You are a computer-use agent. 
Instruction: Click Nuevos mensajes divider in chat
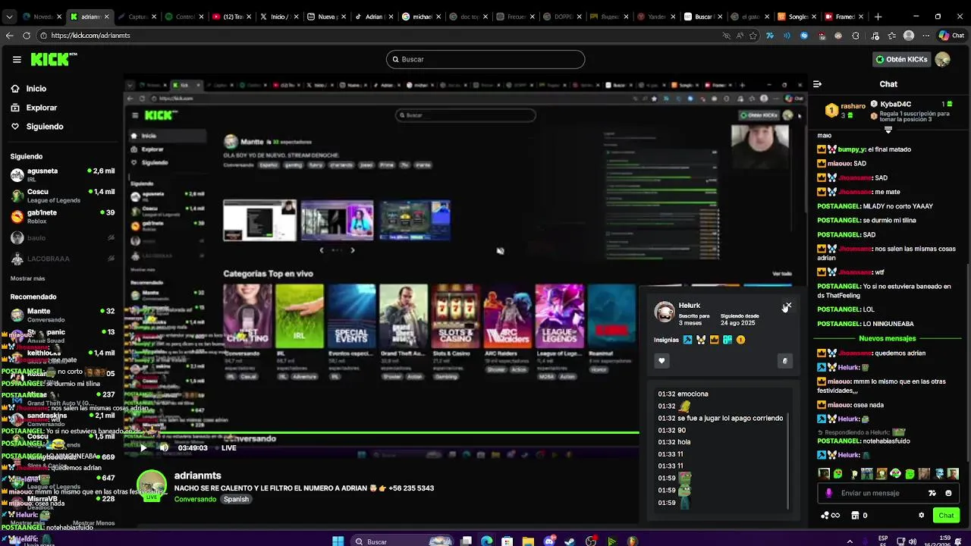point(888,338)
